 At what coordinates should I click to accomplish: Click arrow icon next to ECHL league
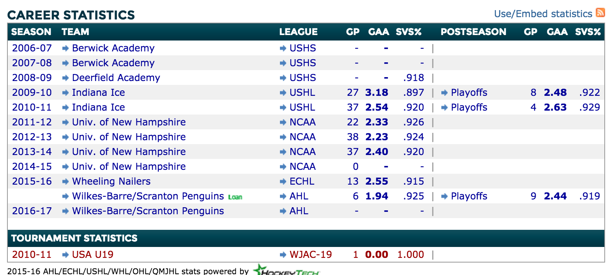[x=283, y=182]
